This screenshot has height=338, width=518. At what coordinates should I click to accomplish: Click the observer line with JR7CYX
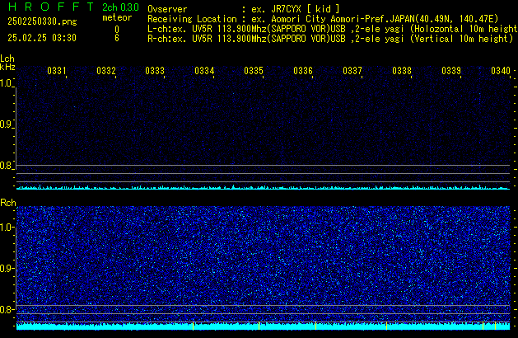click(x=244, y=9)
